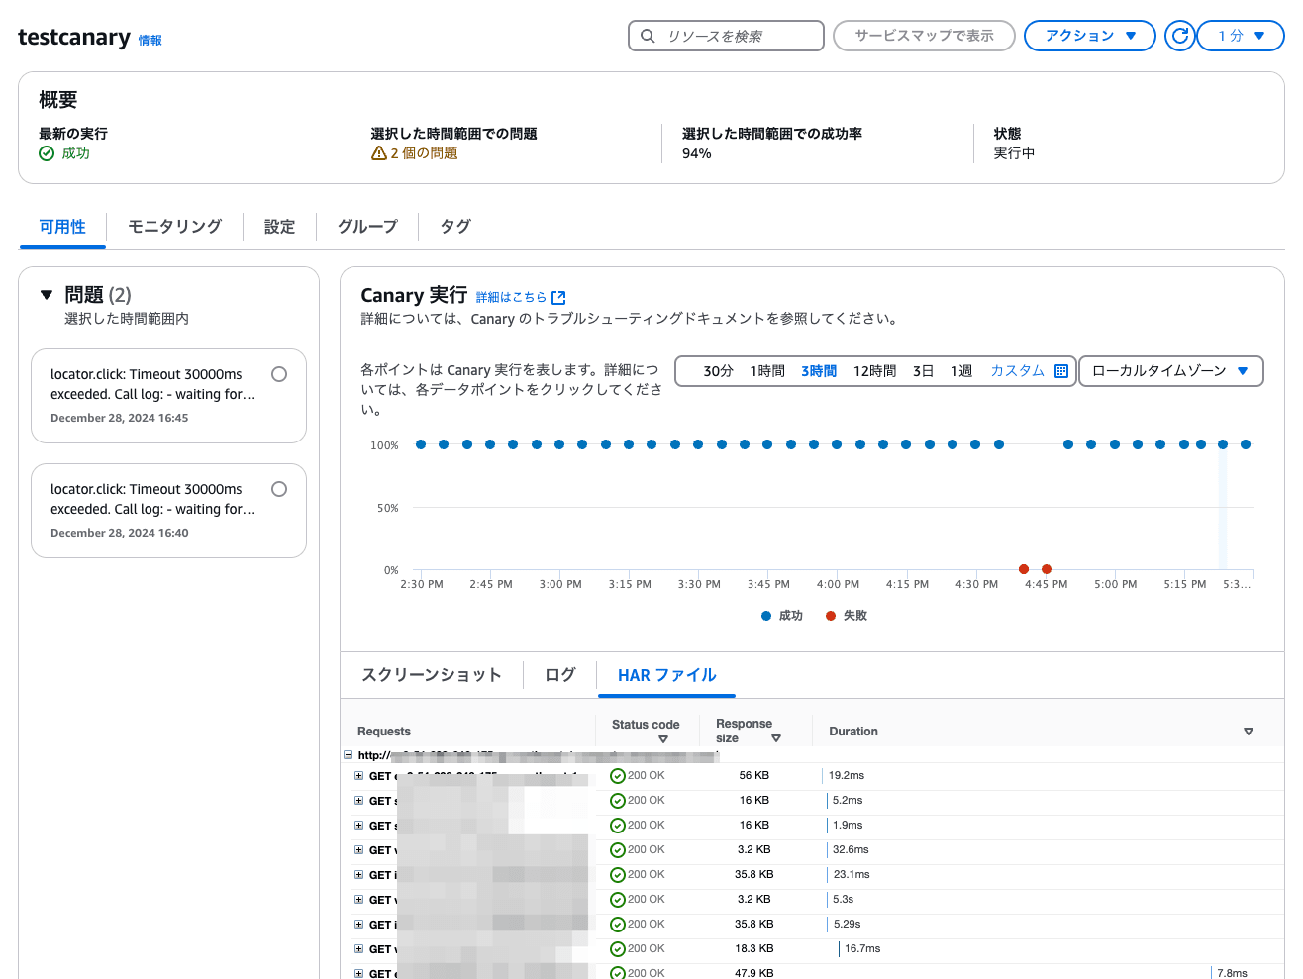Collapse the http:// request group in HAR table

tap(348, 755)
